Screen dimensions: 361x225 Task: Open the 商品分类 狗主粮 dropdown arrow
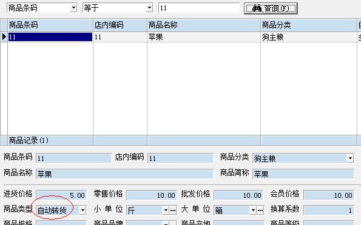(350, 158)
